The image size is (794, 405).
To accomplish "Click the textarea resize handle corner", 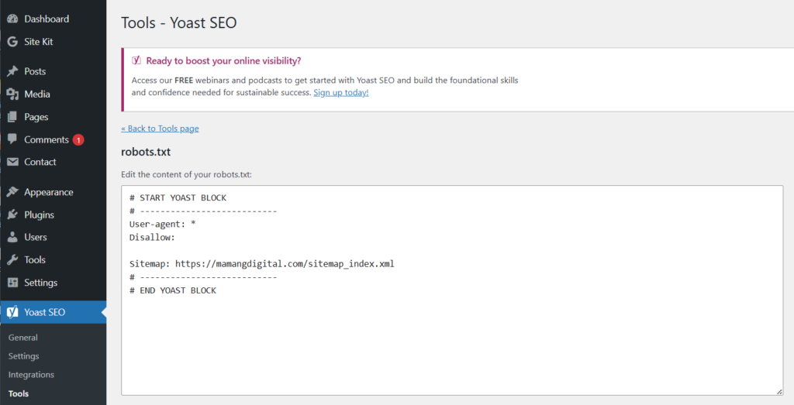I will (x=779, y=391).
